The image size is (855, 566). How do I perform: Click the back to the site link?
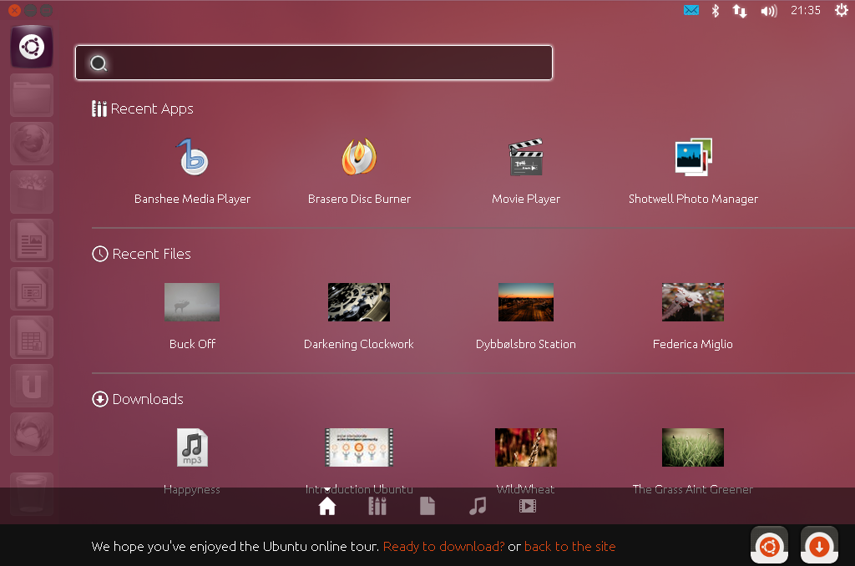point(570,546)
